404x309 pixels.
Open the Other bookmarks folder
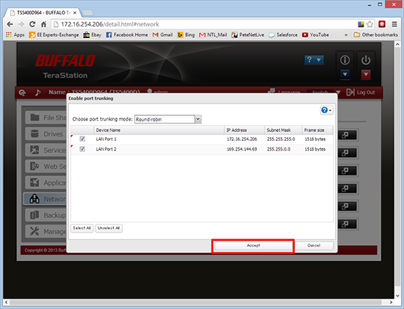[375, 34]
